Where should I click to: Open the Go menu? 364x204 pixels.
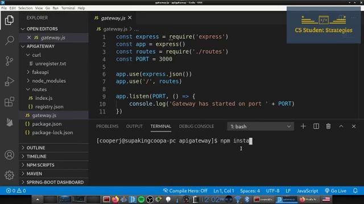point(48,8)
